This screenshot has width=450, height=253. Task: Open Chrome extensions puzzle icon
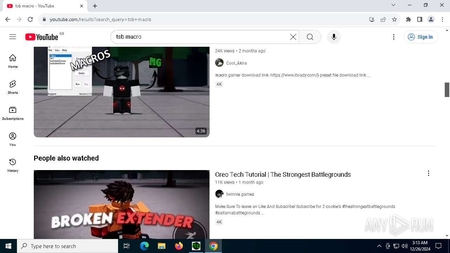pos(408,19)
